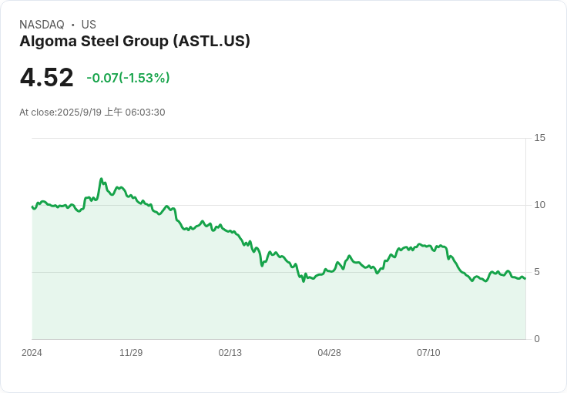This screenshot has height=393, width=567.
Task: Click the US market label
Action: coord(89,25)
